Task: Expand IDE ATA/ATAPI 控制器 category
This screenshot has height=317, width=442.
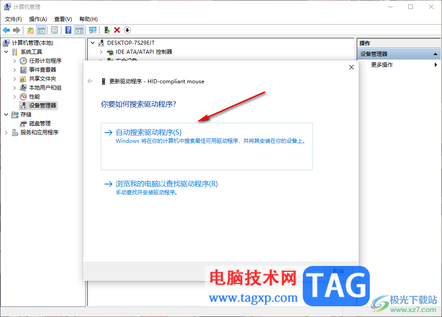Action: [101, 52]
